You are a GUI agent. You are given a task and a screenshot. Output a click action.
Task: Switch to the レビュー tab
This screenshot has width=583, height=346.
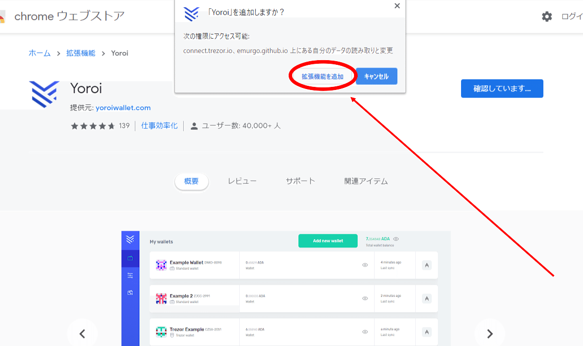click(242, 181)
